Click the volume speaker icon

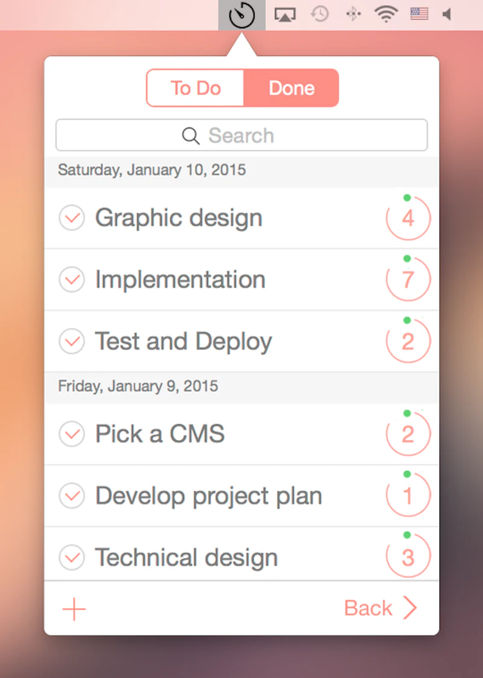(x=447, y=14)
